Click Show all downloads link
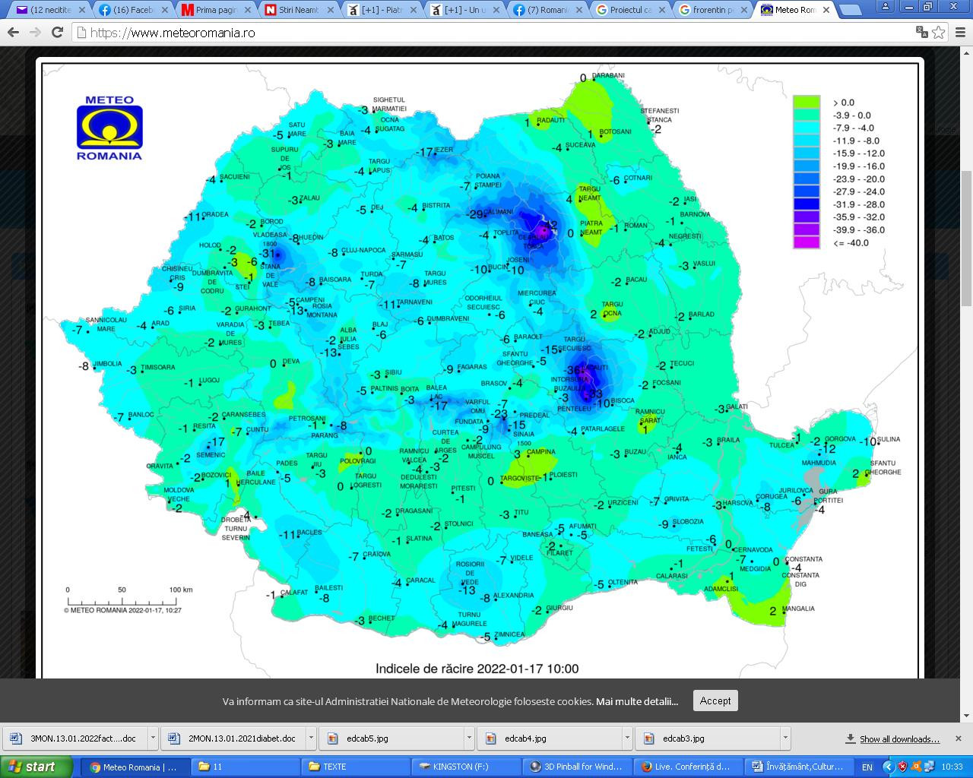Screen dimensions: 973x778 pos(899,738)
